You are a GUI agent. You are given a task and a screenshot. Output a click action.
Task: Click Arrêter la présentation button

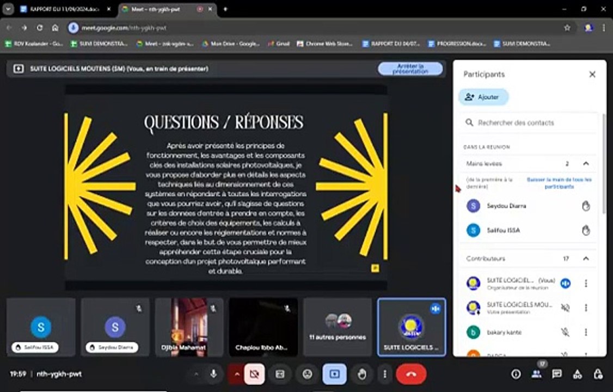[410, 69]
